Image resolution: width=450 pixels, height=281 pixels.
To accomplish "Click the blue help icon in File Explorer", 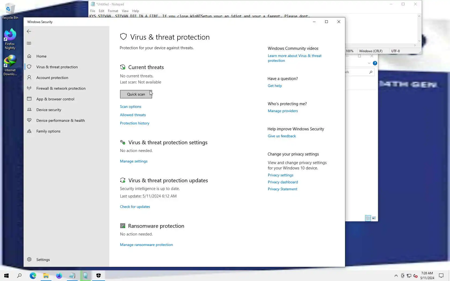I will click(x=375, y=63).
